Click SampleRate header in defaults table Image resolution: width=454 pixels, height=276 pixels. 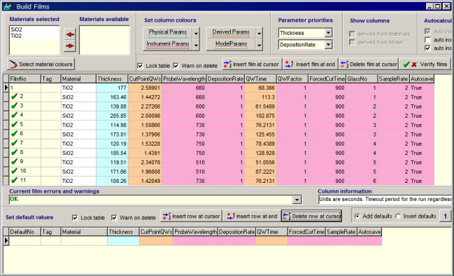pos(341,232)
